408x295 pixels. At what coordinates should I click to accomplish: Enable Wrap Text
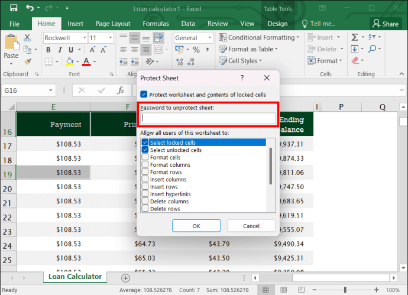(158, 38)
